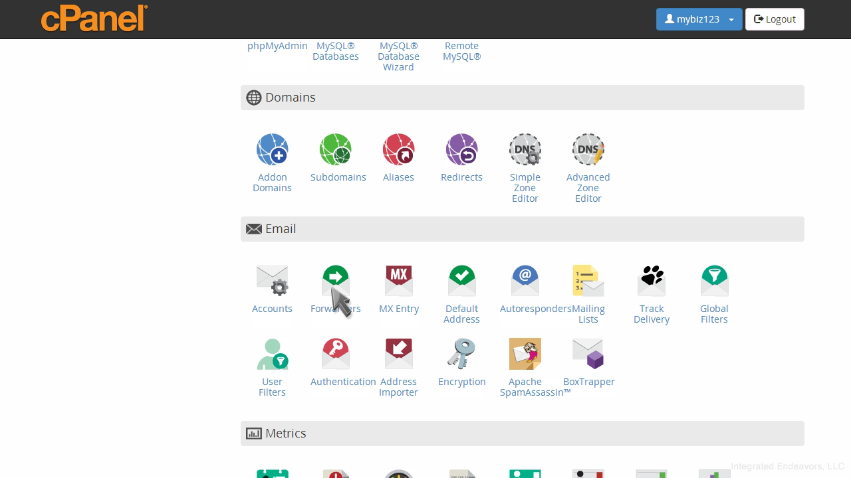The image size is (851, 478).
Task: Open the Track Delivery paw icon
Action: click(652, 281)
